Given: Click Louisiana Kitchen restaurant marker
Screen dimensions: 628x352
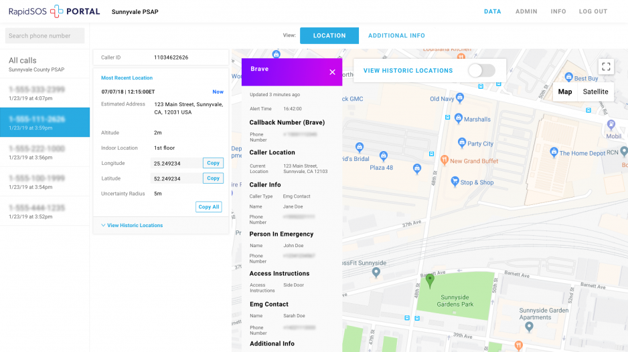Looking at the screenshot, I should 461,56.
